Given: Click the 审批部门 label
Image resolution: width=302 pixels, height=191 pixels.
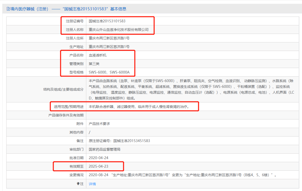Looking at the screenshot, I should tap(77, 149).
